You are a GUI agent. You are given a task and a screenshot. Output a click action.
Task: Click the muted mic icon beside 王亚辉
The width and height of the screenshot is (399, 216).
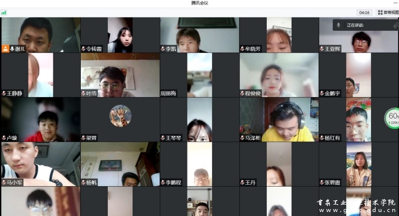pos(322,49)
